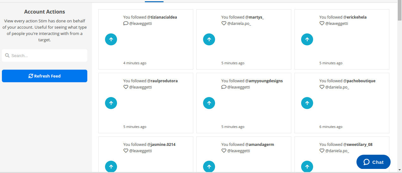402x173 pixels.
Task: Open the @sweetilary_08 profile link
Action: point(358,144)
